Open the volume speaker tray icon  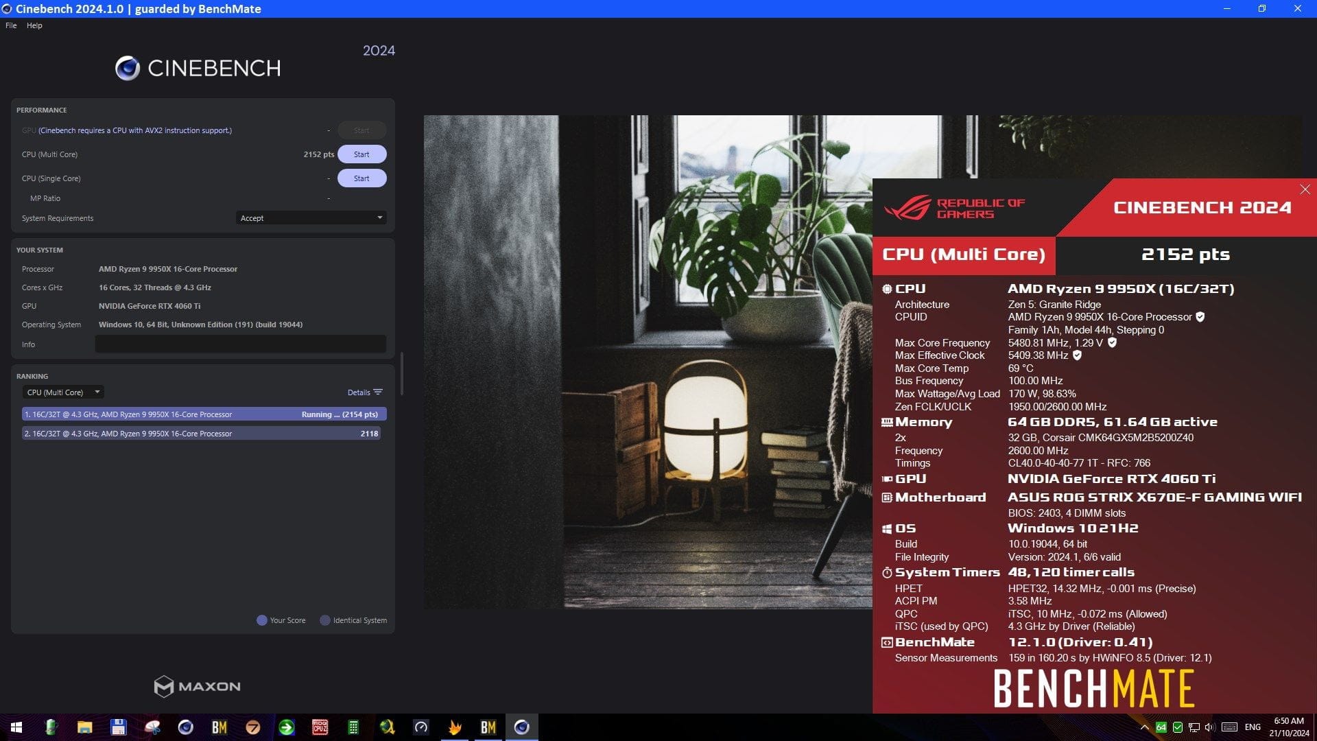[1209, 727]
